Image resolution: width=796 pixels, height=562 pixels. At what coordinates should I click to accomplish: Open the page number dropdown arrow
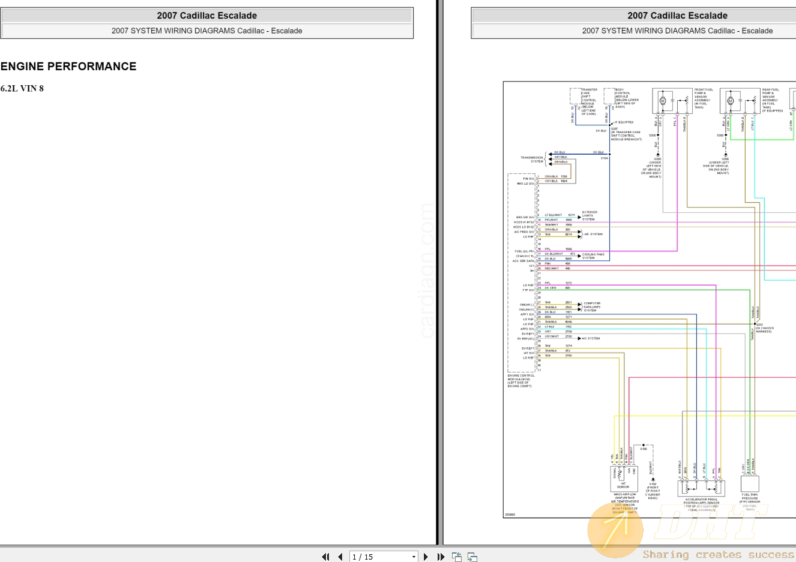click(414, 557)
